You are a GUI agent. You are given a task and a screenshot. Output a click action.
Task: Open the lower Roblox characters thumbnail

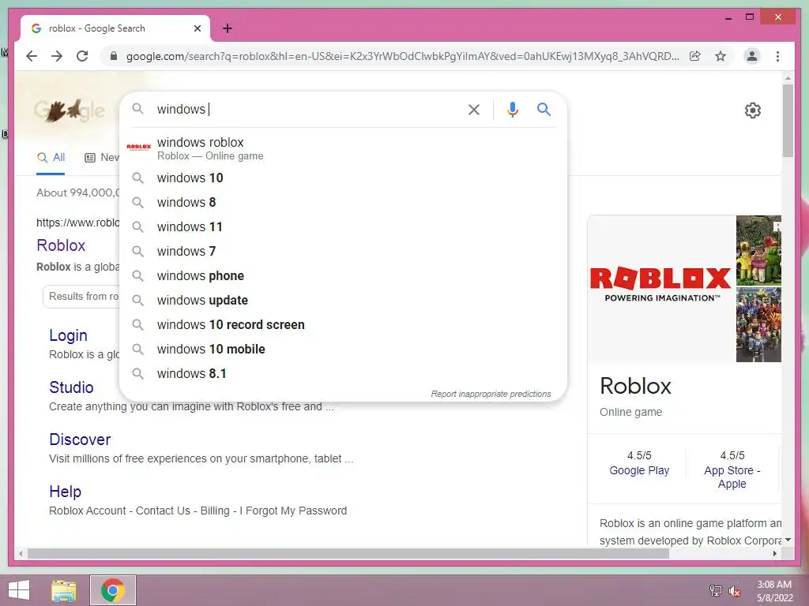758,324
